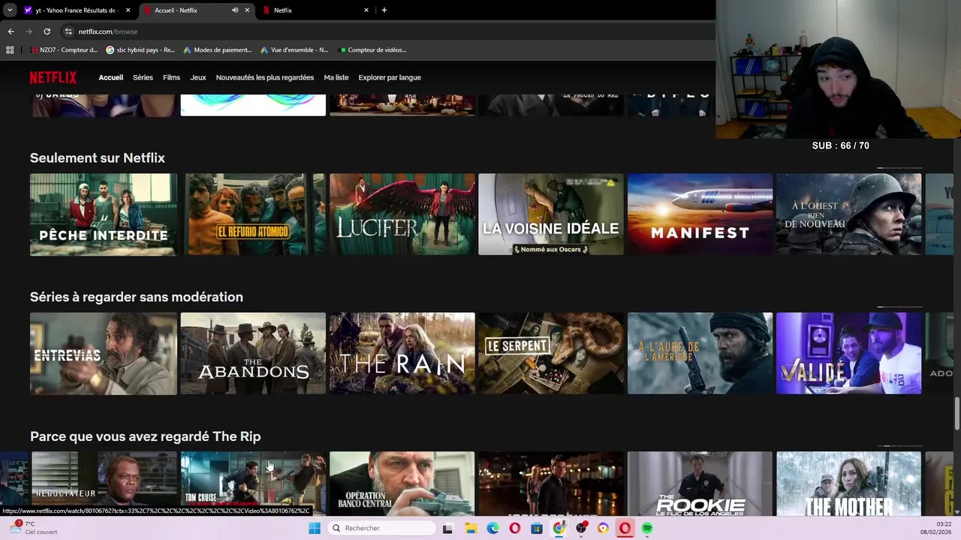Open File Explorer from the taskbar
The height and width of the screenshot is (540, 961).
[471, 528]
